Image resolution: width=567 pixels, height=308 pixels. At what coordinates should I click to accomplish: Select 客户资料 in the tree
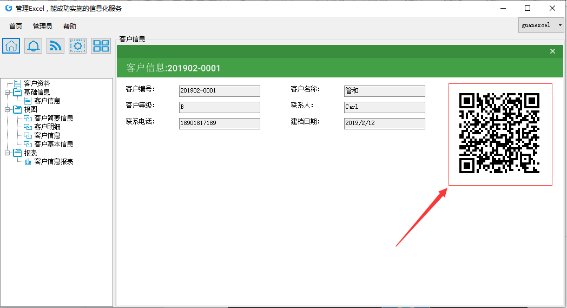pyautogui.click(x=37, y=83)
